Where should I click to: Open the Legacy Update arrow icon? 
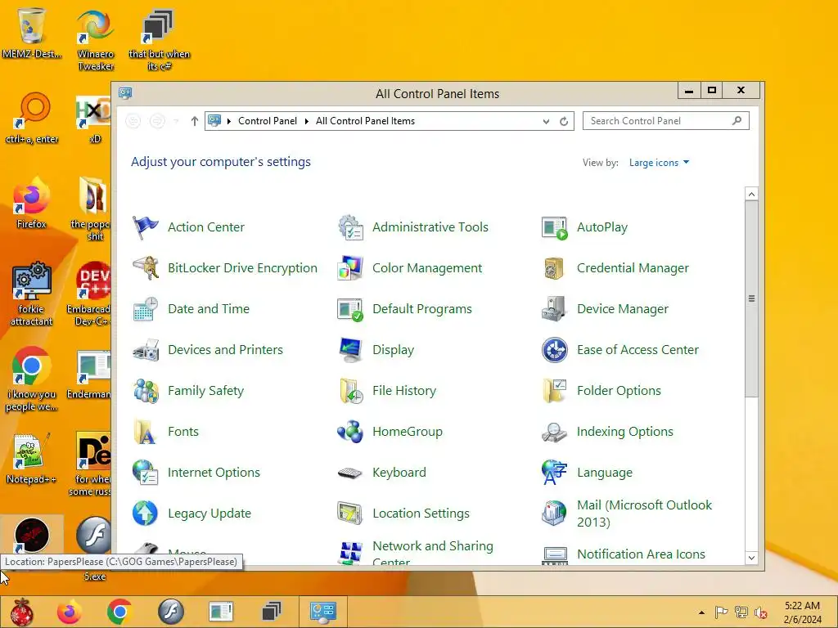146,514
